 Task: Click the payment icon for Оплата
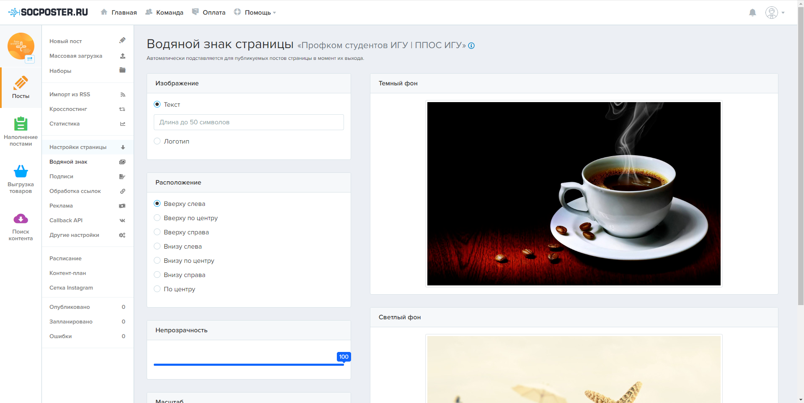pos(195,12)
